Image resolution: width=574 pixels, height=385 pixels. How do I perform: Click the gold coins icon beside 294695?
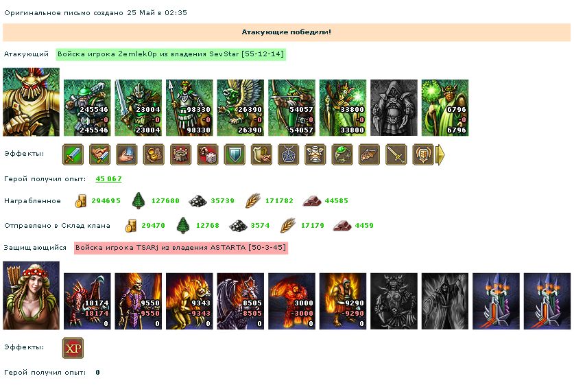(x=80, y=201)
